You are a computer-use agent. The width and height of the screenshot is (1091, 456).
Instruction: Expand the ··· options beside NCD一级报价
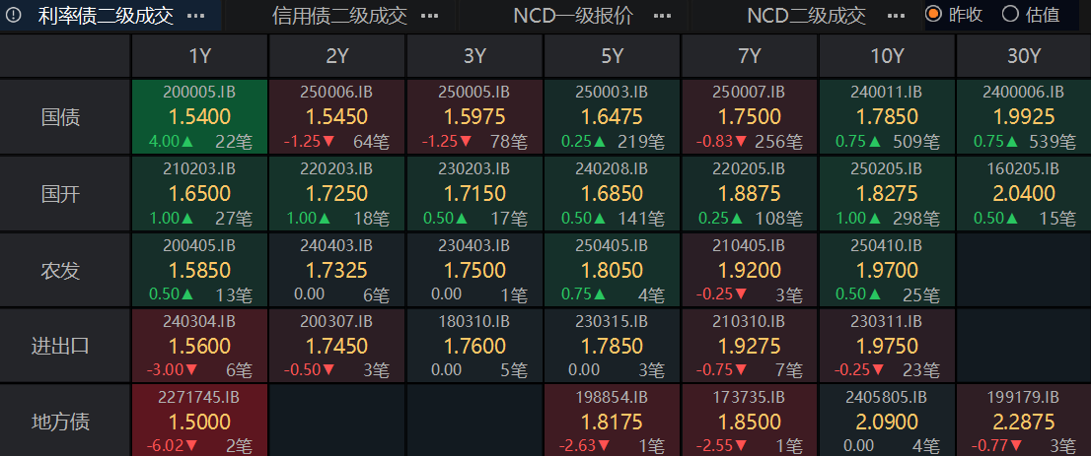[x=662, y=16]
